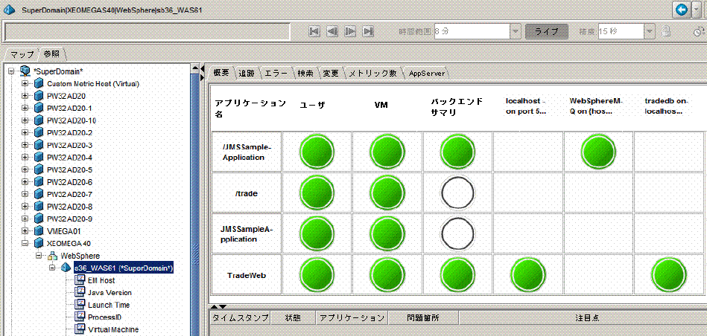Collapse the s36_WAS61 agent node
This screenshot has height=336, width=707.
(x=52, y=268)
